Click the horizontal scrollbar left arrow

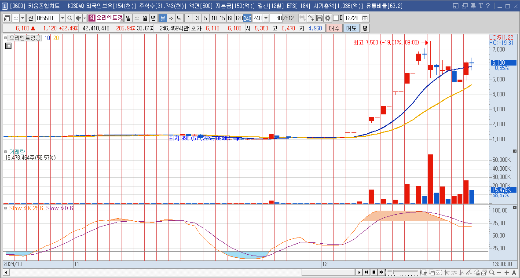[6, 272]
